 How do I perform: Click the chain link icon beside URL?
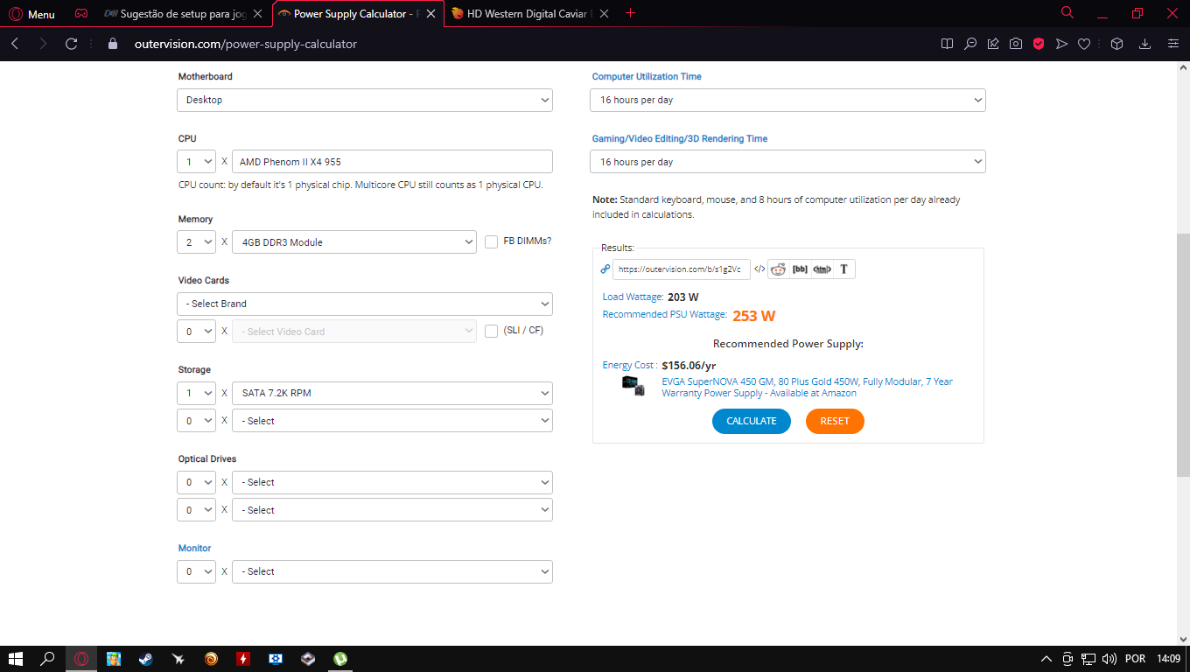point(605,269)
